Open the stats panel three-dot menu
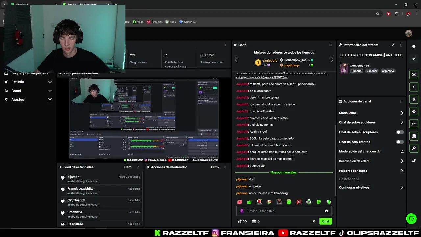 [226, 45]
